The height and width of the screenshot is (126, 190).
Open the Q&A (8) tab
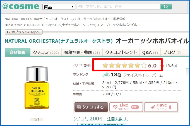pyautogui.click(x=150, y=52)
